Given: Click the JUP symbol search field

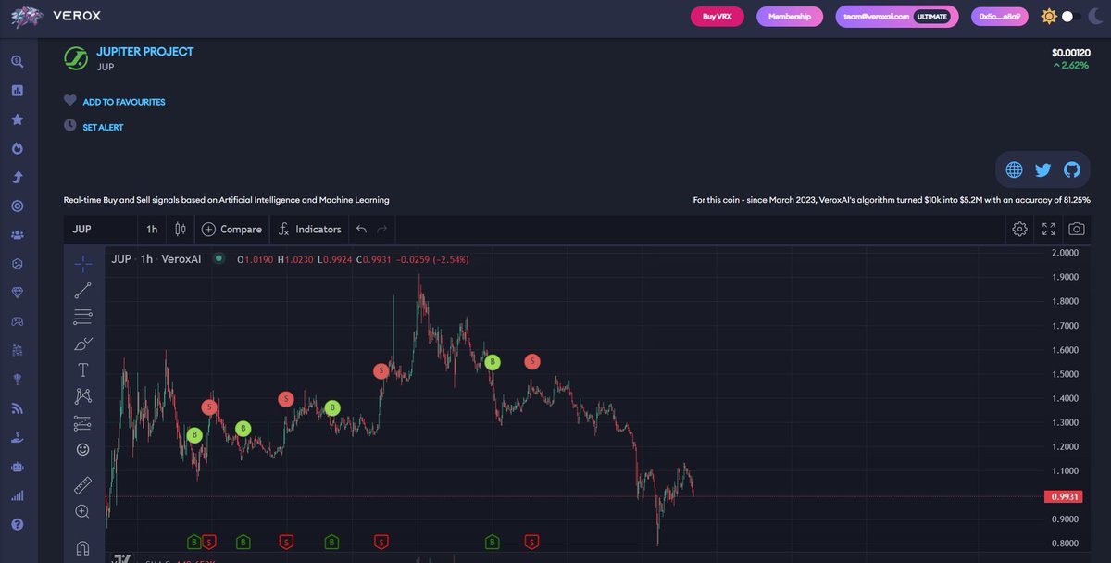Looking at the screenshot, I should tap(100, 229).
